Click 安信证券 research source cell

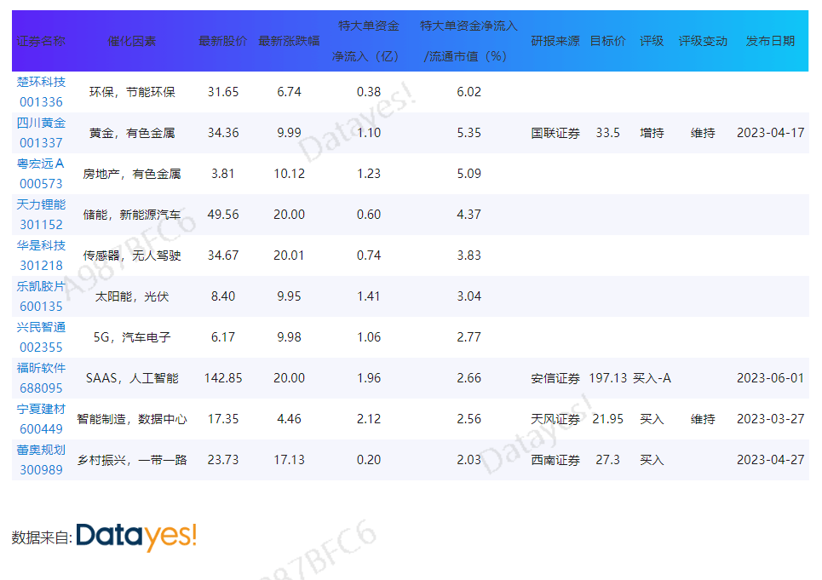tap(555, 378)
